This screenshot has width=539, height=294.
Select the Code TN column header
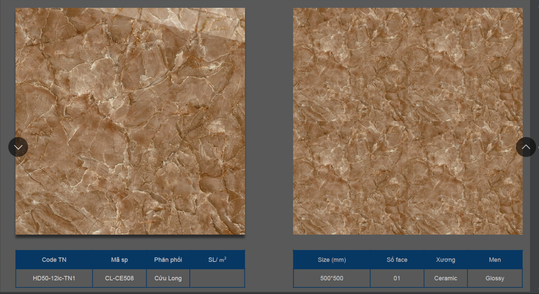tap(54, 259)
